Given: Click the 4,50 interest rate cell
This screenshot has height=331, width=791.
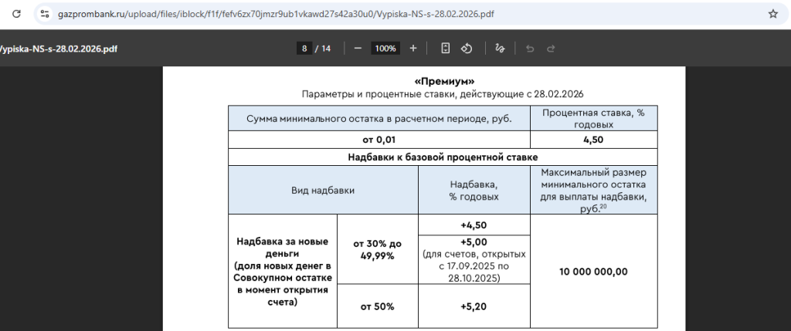Looking at the screenshot, I should [x=593, y=140].
